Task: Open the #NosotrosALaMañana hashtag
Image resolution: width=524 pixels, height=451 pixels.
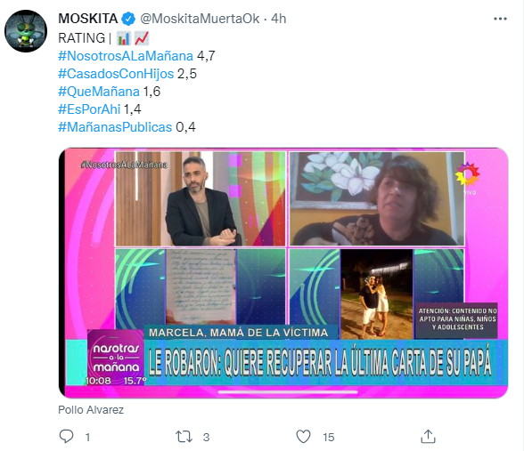Action: click(x=126, y=56)
